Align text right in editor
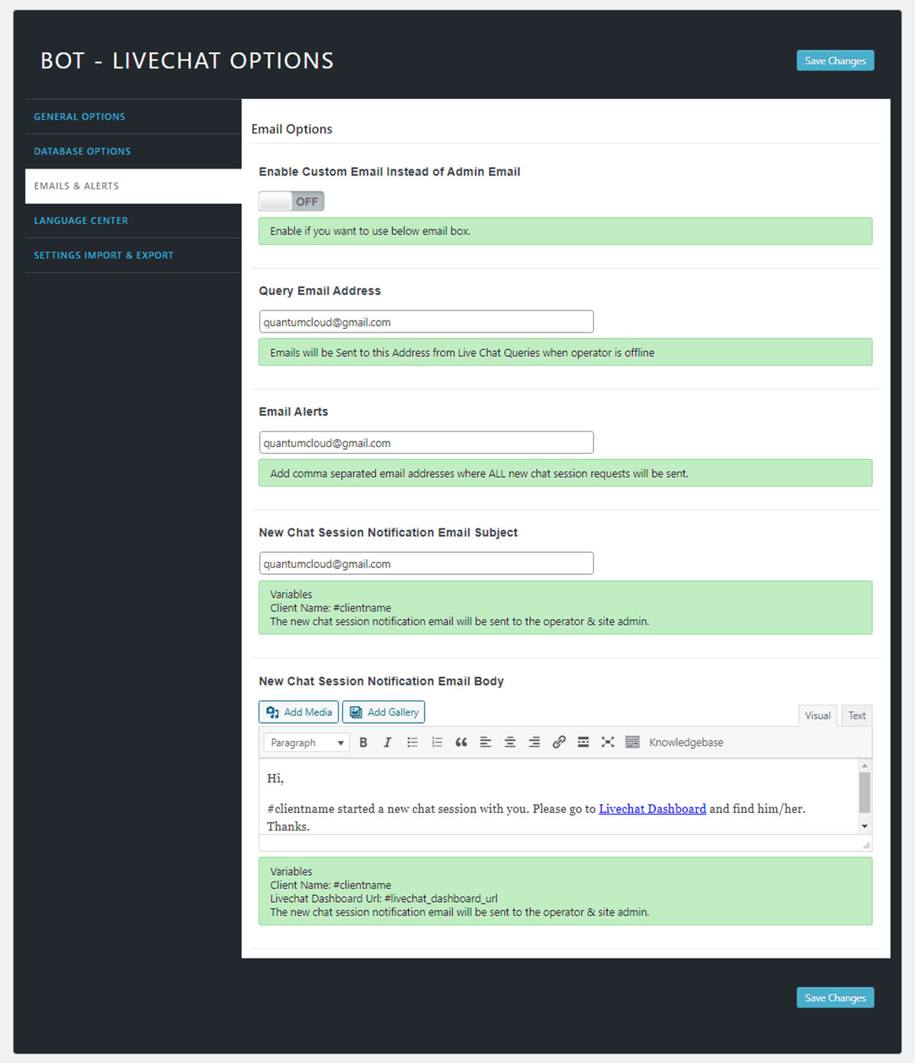Screen dimensions: 915x1063 535,743
